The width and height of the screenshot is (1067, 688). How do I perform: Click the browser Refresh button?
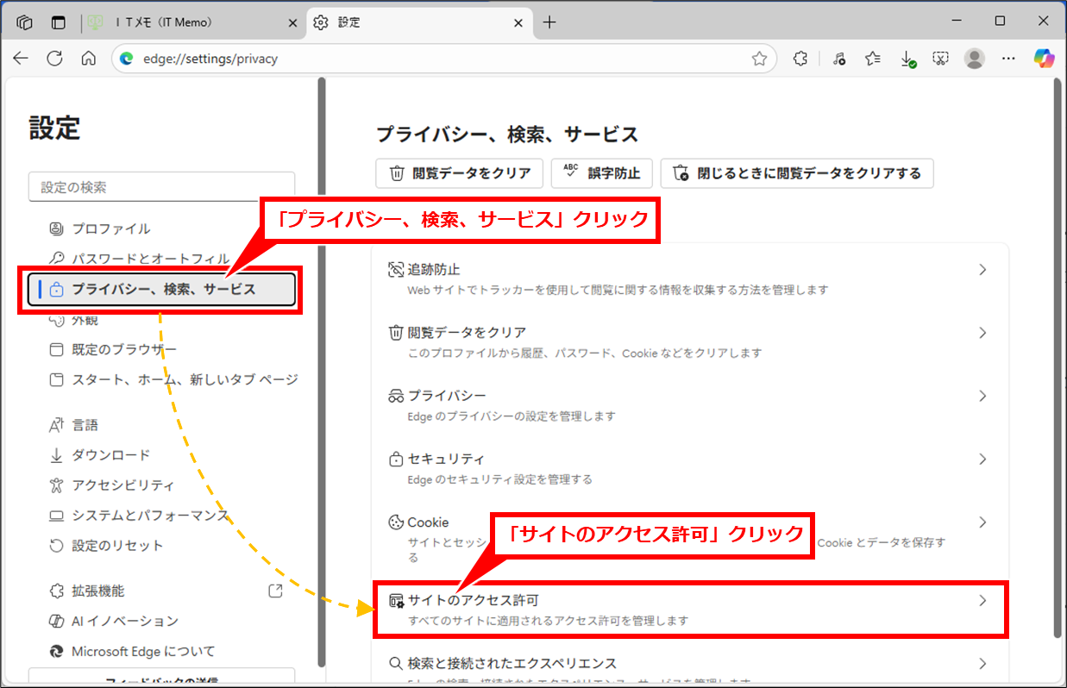pyautogui.click(x=54, y=59)
